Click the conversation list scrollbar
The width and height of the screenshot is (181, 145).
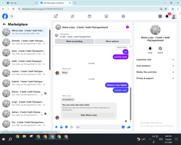(x=50, y=50)
